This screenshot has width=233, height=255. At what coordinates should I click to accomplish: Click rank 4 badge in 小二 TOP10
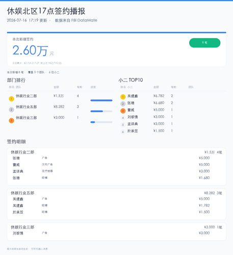pyautogui.click(x=123, y=118)
